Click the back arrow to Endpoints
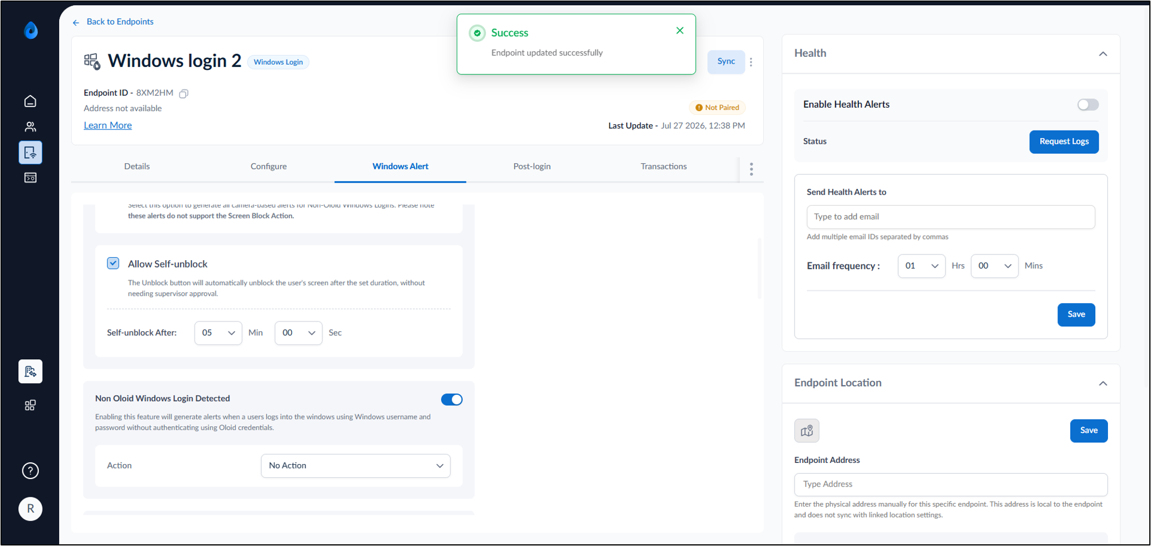This screenshot has width=1151, height=546. tap(76, 22)
